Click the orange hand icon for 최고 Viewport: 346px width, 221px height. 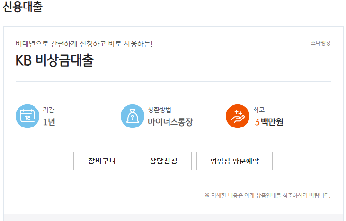tap(238, 116)
